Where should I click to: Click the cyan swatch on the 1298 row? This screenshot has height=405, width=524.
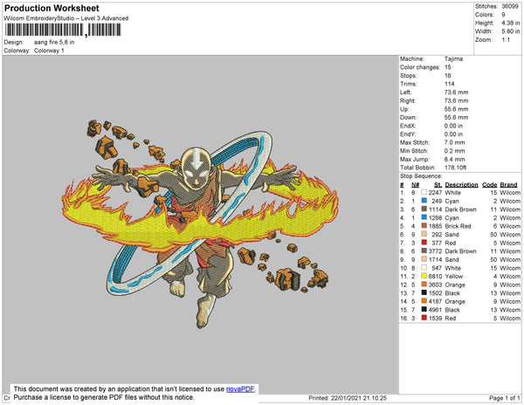(424, 217)
